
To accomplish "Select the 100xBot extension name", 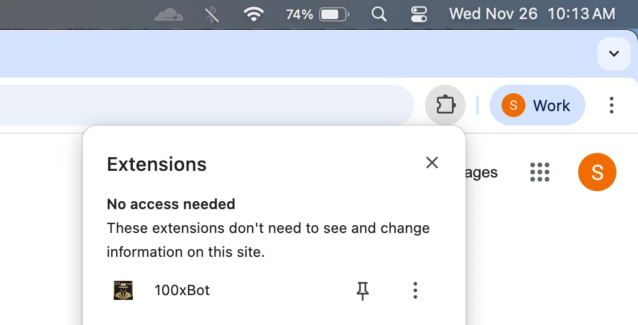I will click(182, 291).
